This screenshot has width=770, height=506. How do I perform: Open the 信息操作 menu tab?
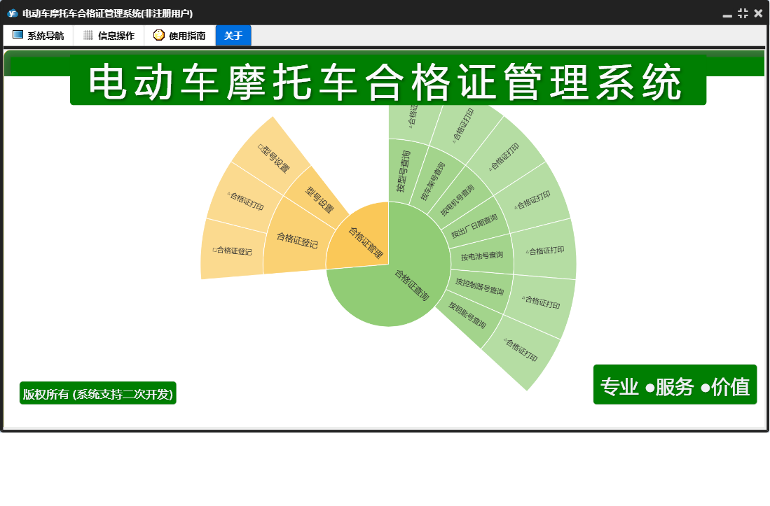point(109,35)
